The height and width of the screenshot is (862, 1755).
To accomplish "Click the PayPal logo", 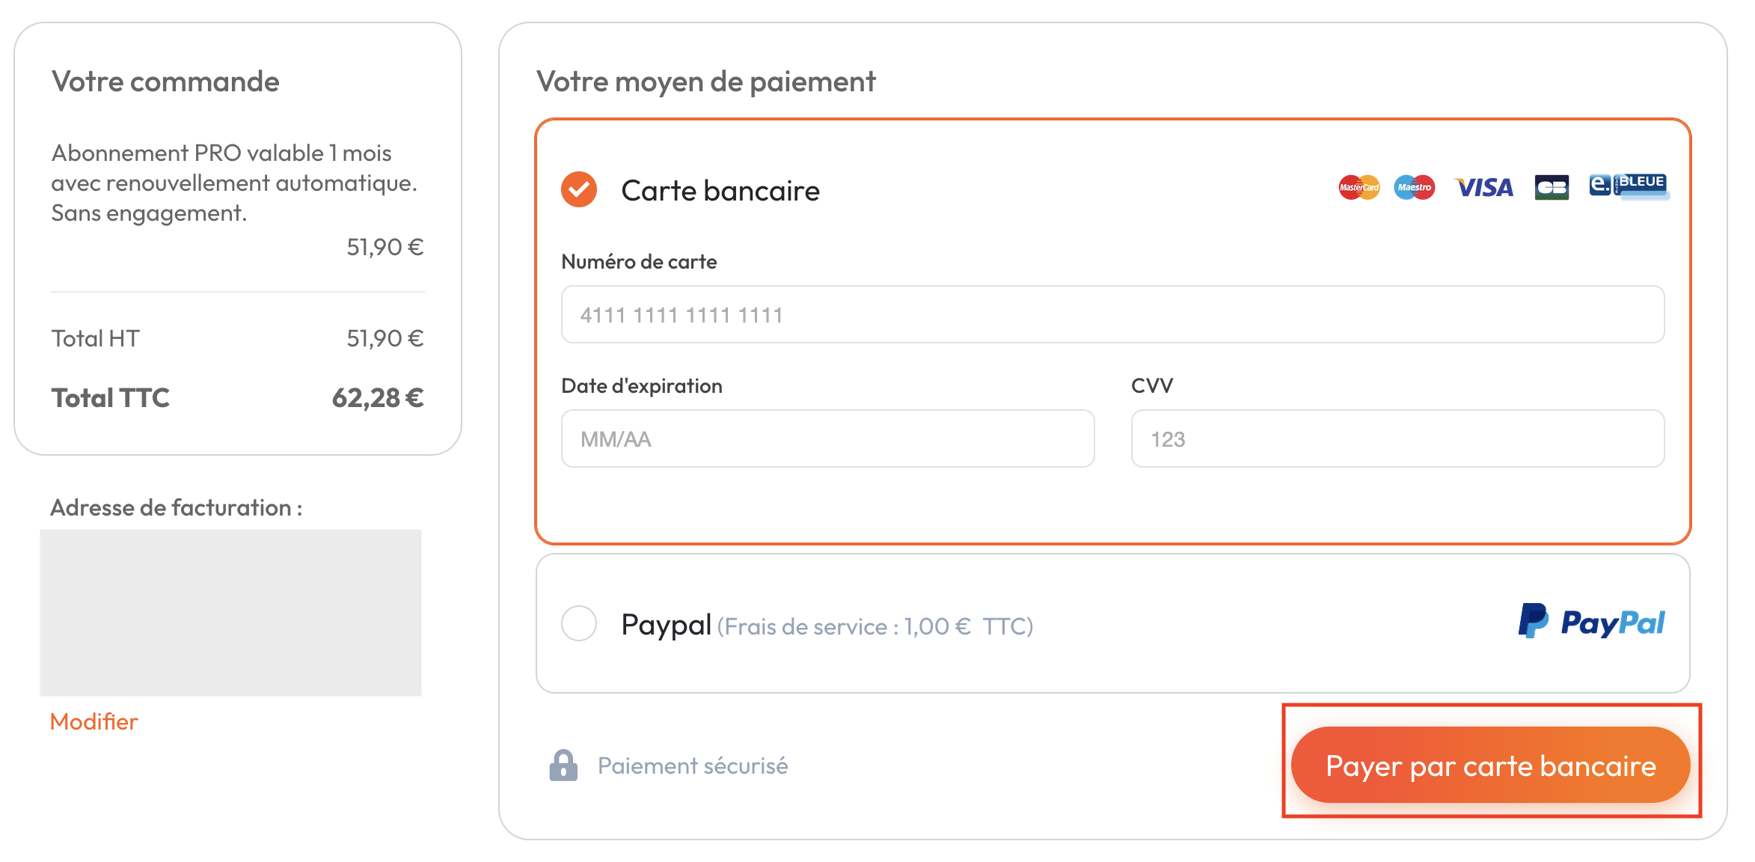I will tap(1591, 622).
